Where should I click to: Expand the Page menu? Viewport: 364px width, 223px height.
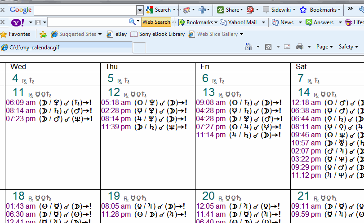pos(324,47)
